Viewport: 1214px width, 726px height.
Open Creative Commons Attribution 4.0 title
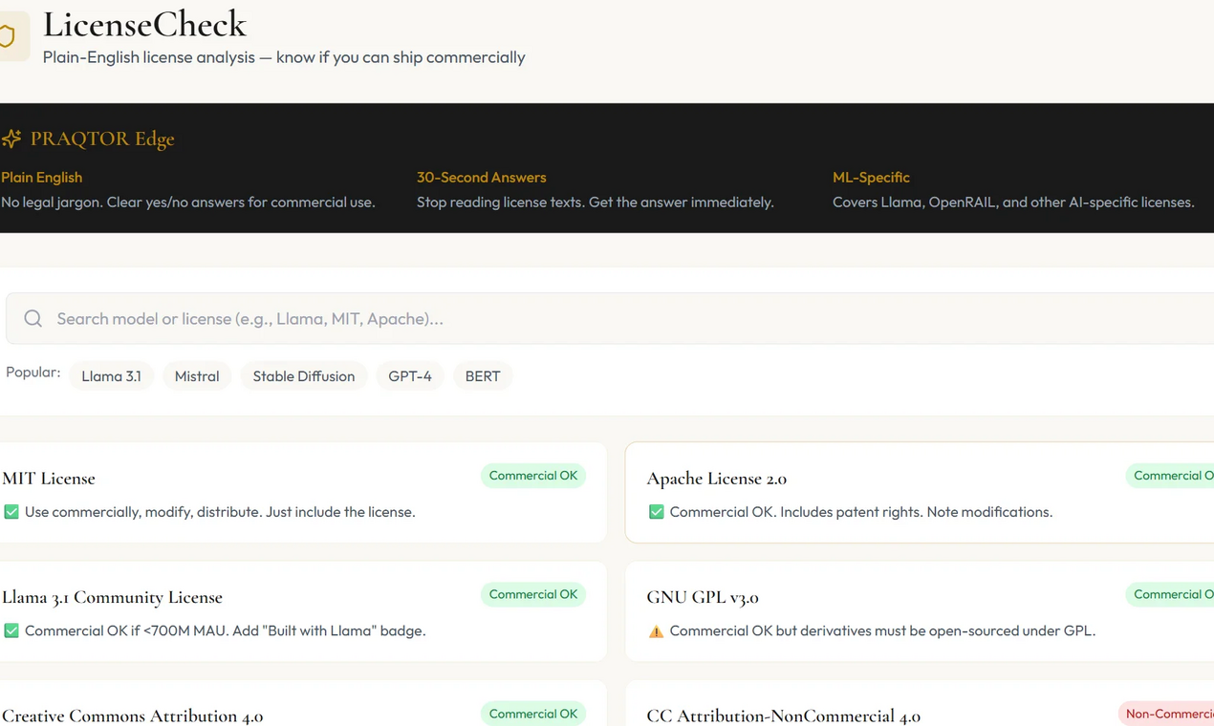tap(133, 715)
